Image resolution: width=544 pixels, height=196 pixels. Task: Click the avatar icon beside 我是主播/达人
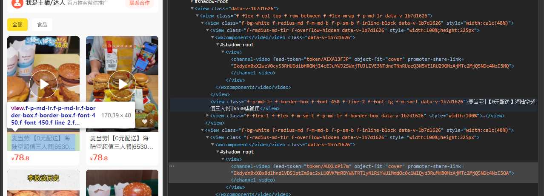[17, 3]
